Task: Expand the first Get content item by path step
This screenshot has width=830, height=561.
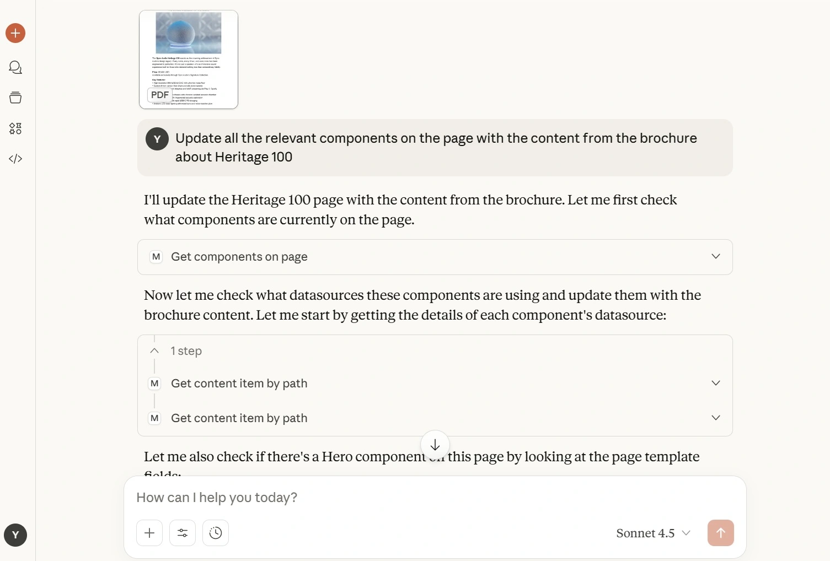Action: point(715,382)
